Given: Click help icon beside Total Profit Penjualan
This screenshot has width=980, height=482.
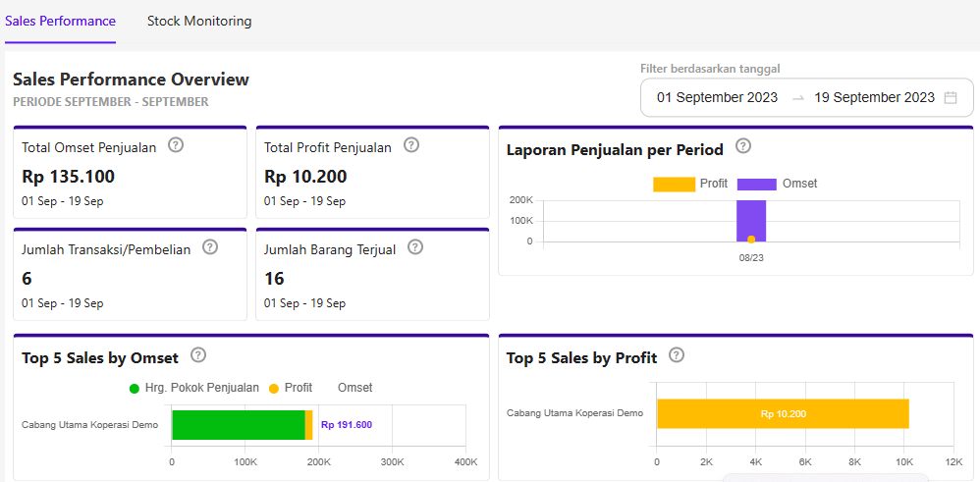Looking at the screenshot, I should coord(411,145).
